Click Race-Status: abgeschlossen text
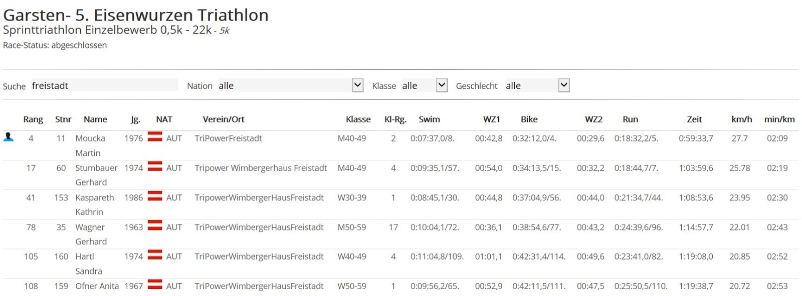Screen dimensions: 802x296 click(x=55, y=45)
